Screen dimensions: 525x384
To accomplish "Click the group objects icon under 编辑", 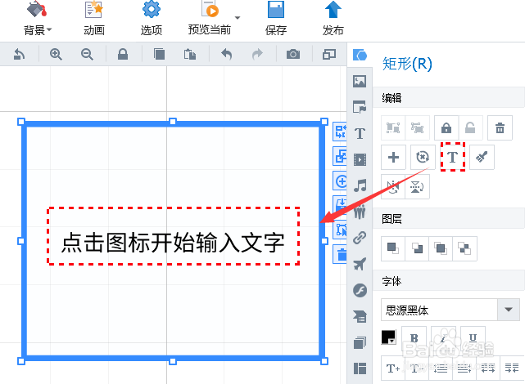I will point(393,128).
